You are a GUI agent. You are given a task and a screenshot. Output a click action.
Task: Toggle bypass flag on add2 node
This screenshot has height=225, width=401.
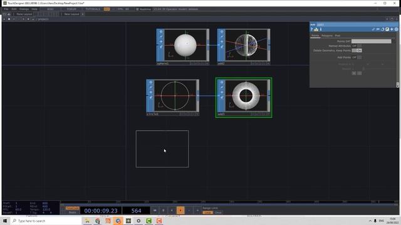point(222,37)
